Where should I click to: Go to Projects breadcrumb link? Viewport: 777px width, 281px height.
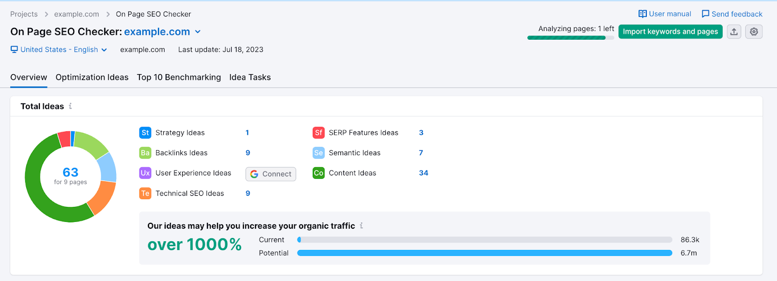[24, 15]
